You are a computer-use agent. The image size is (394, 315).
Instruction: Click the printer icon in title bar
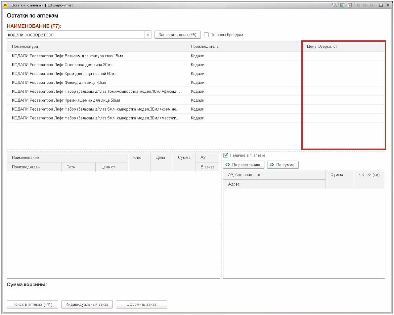click(334, 5)
